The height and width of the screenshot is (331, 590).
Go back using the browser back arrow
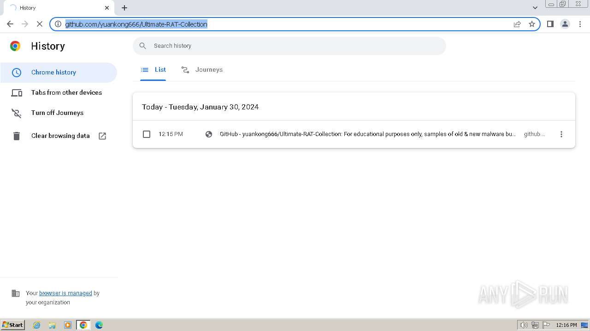pos(10,24)
